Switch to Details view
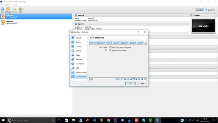Screen dimensions: 218x123 pos(199,10)
